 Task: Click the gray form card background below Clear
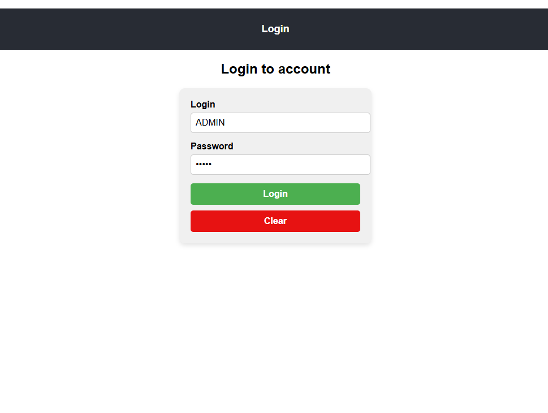tap(275, 238)
